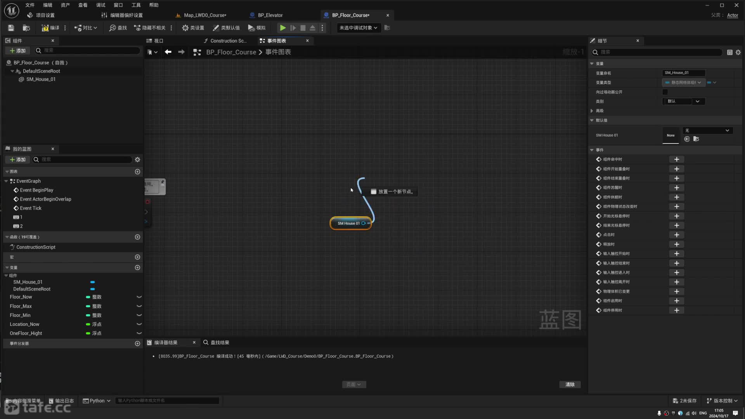Open the 文件 menu
This screenshot has width=745, height=419.
pyautogui.click(x=30, y=5)
